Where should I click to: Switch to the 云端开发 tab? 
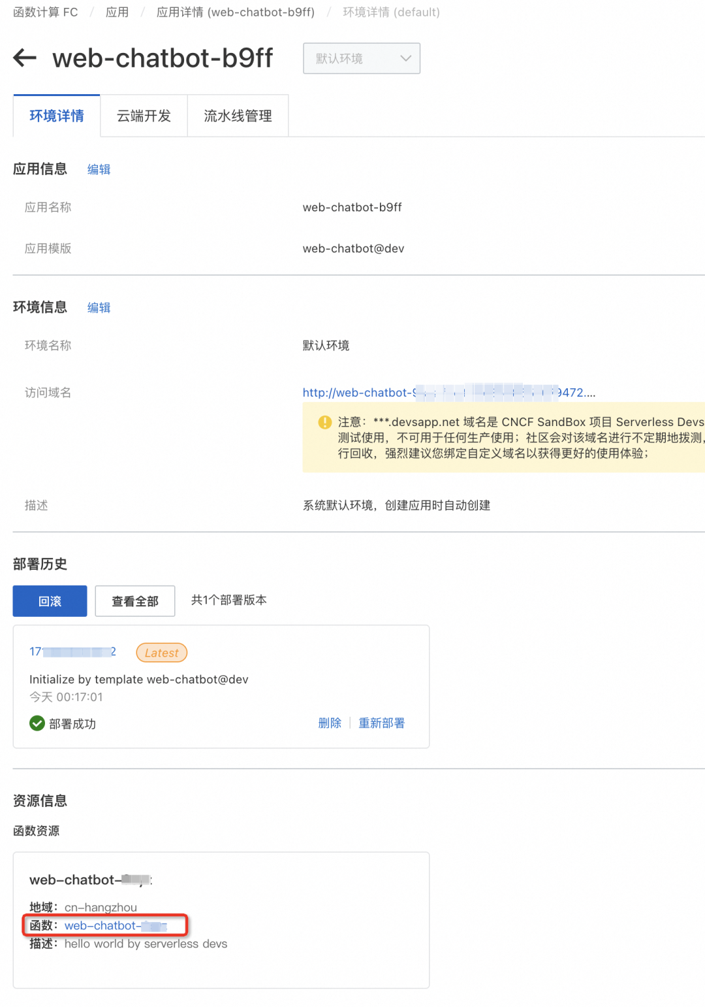(x=144, y=116)
